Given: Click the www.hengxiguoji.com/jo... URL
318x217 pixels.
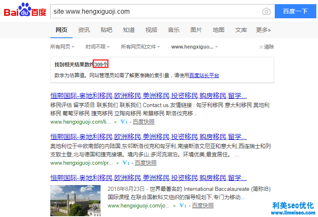Looking at the screenshot, I should coord(139,206).
